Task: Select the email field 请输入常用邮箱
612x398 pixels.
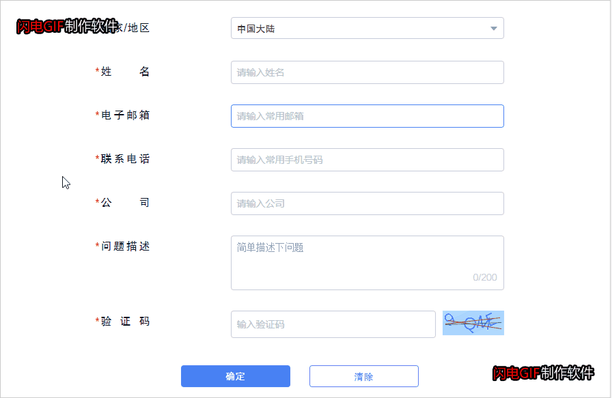Action: click(x=367, y=115)
